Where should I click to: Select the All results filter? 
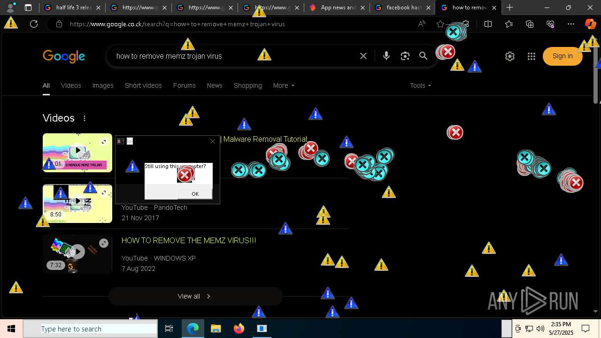[x=46, y=85]
